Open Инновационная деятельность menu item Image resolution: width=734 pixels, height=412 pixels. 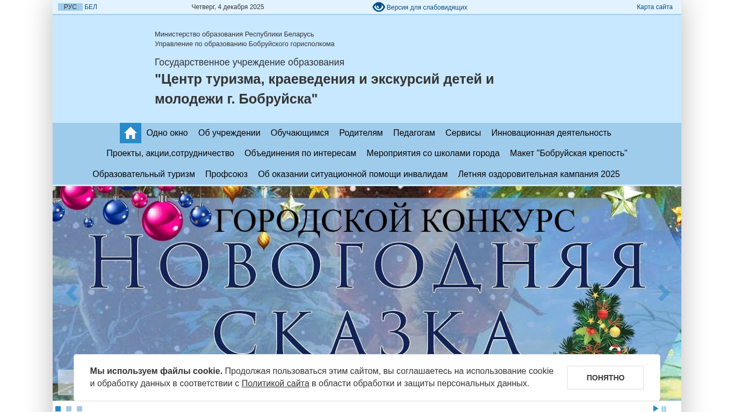click(x=551, y=133)
